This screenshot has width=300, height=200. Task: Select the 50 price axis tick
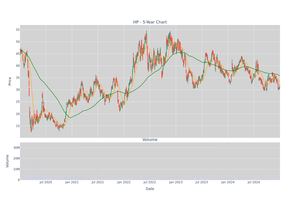[17, 42]
